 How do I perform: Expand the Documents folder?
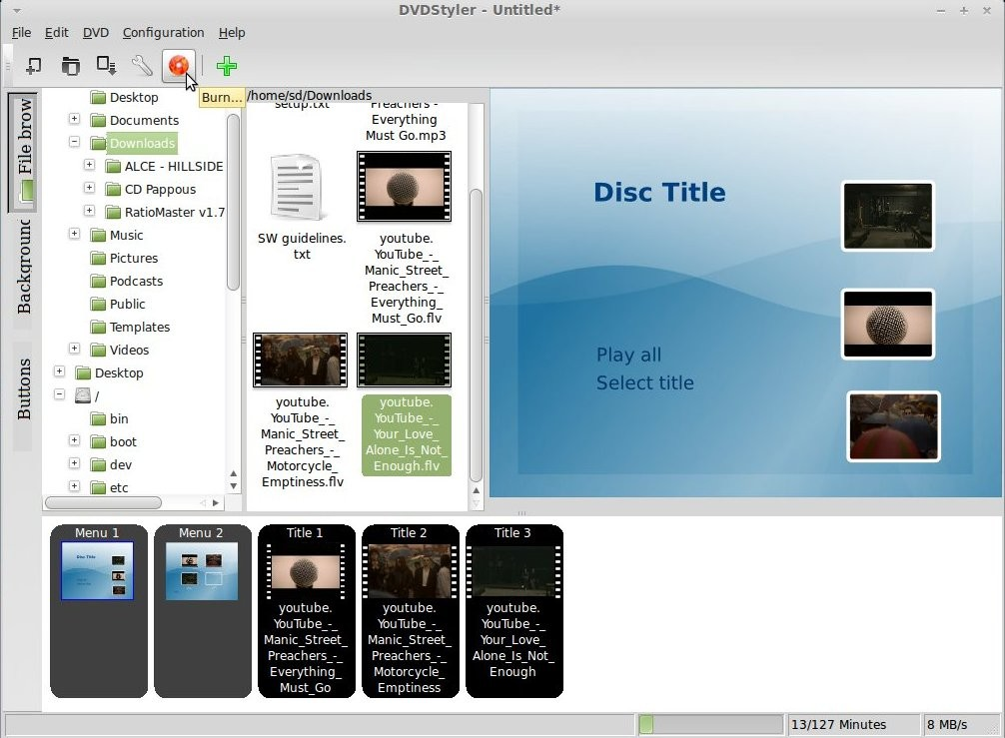tap(74, 119)
